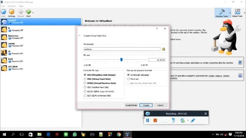The image size is (246, 138).
Task: Click the remove link in snapshot description
Action: [x=219, y=76]
